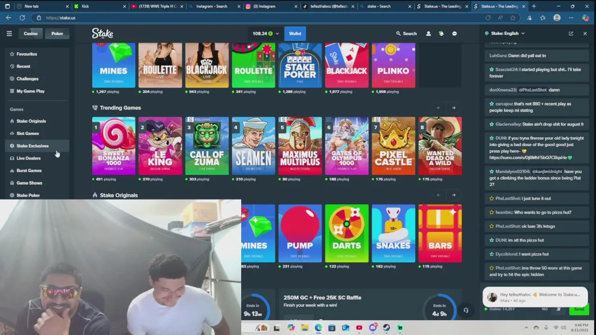The width and height of the screenshot is (596, 335).
Task: Open the user profile icon
Action: pos(428,33)
